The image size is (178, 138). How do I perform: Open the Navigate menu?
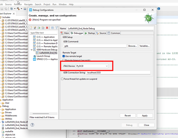[x=28, y=4]
